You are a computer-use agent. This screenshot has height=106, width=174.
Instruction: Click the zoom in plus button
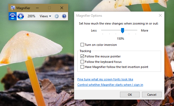[x=21, y=16]
